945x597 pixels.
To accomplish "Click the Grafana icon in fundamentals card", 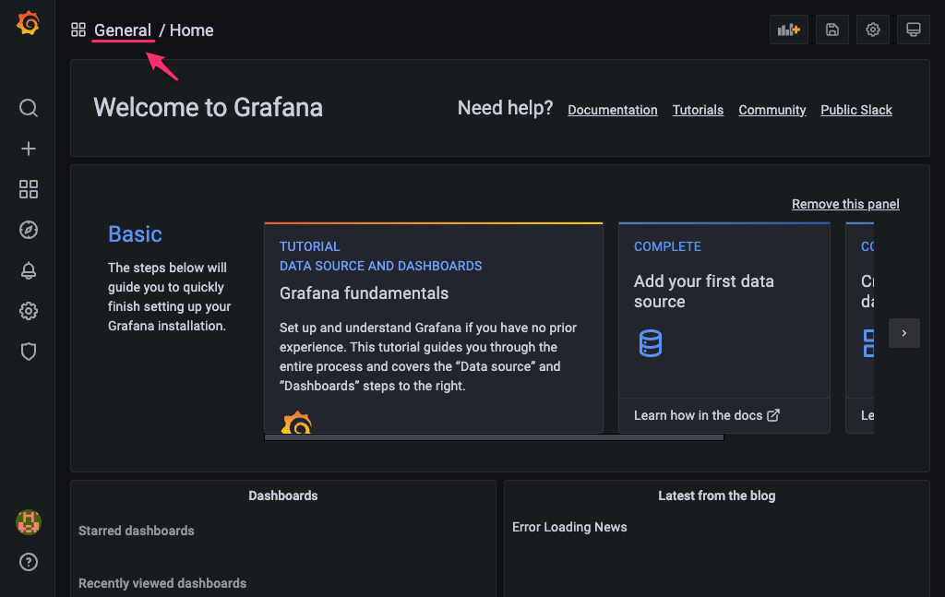I will point(296,423).
